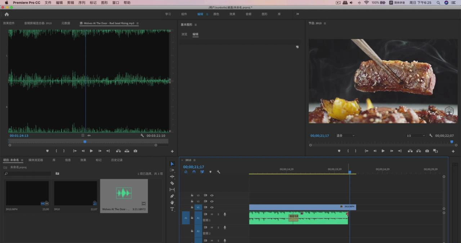
Task: Open the 3910 sequence panel menu
Action: click(x=194, y=160)
